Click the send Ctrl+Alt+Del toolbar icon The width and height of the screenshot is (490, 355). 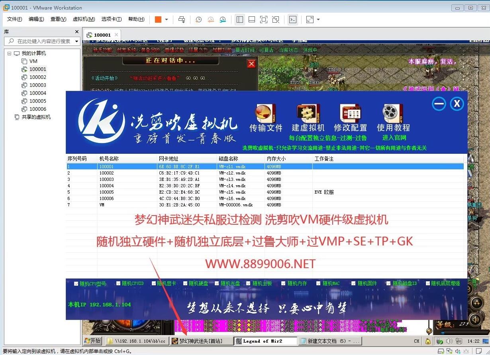pos(182,19)
